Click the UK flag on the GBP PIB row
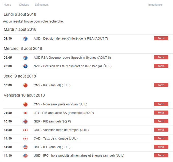Viewport: 173px width, 162px height. click(25, 121)
